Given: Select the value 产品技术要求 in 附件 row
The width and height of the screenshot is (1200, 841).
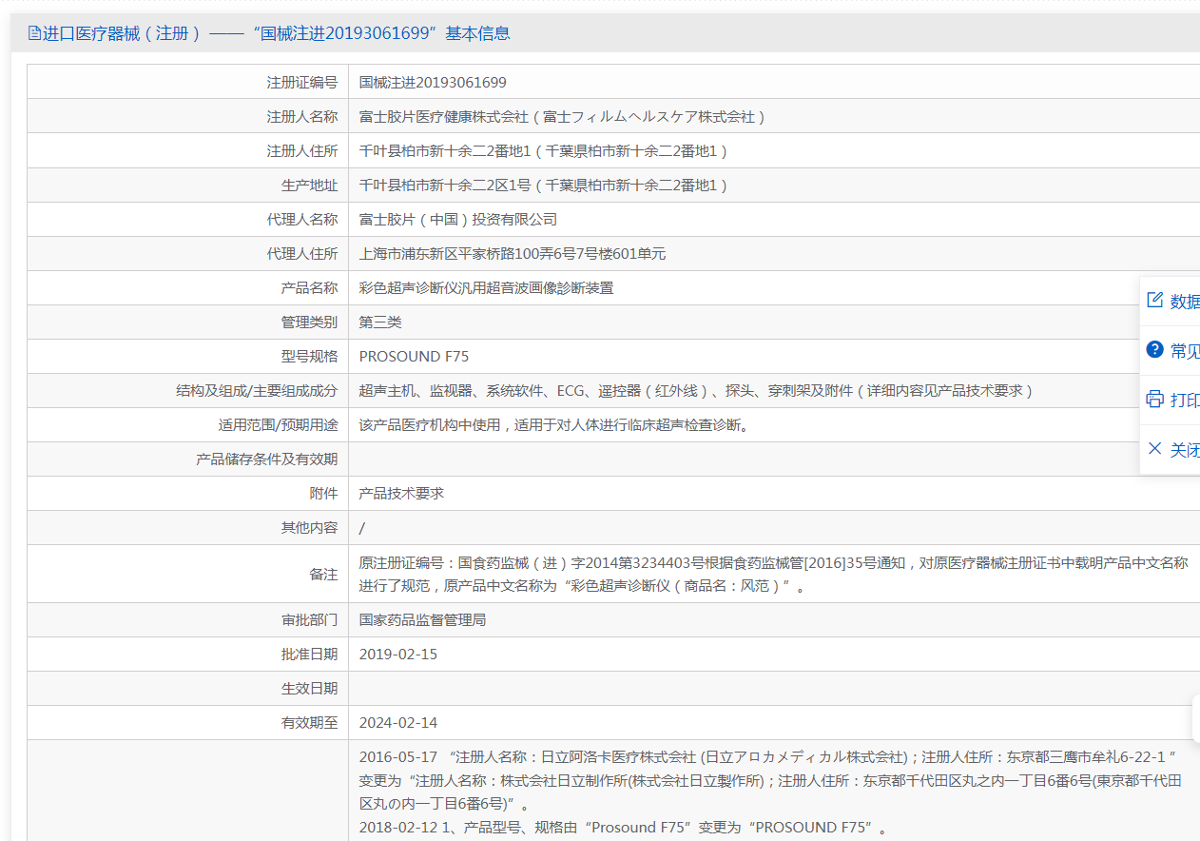Looking at the screenshot, I should [401, 494].
